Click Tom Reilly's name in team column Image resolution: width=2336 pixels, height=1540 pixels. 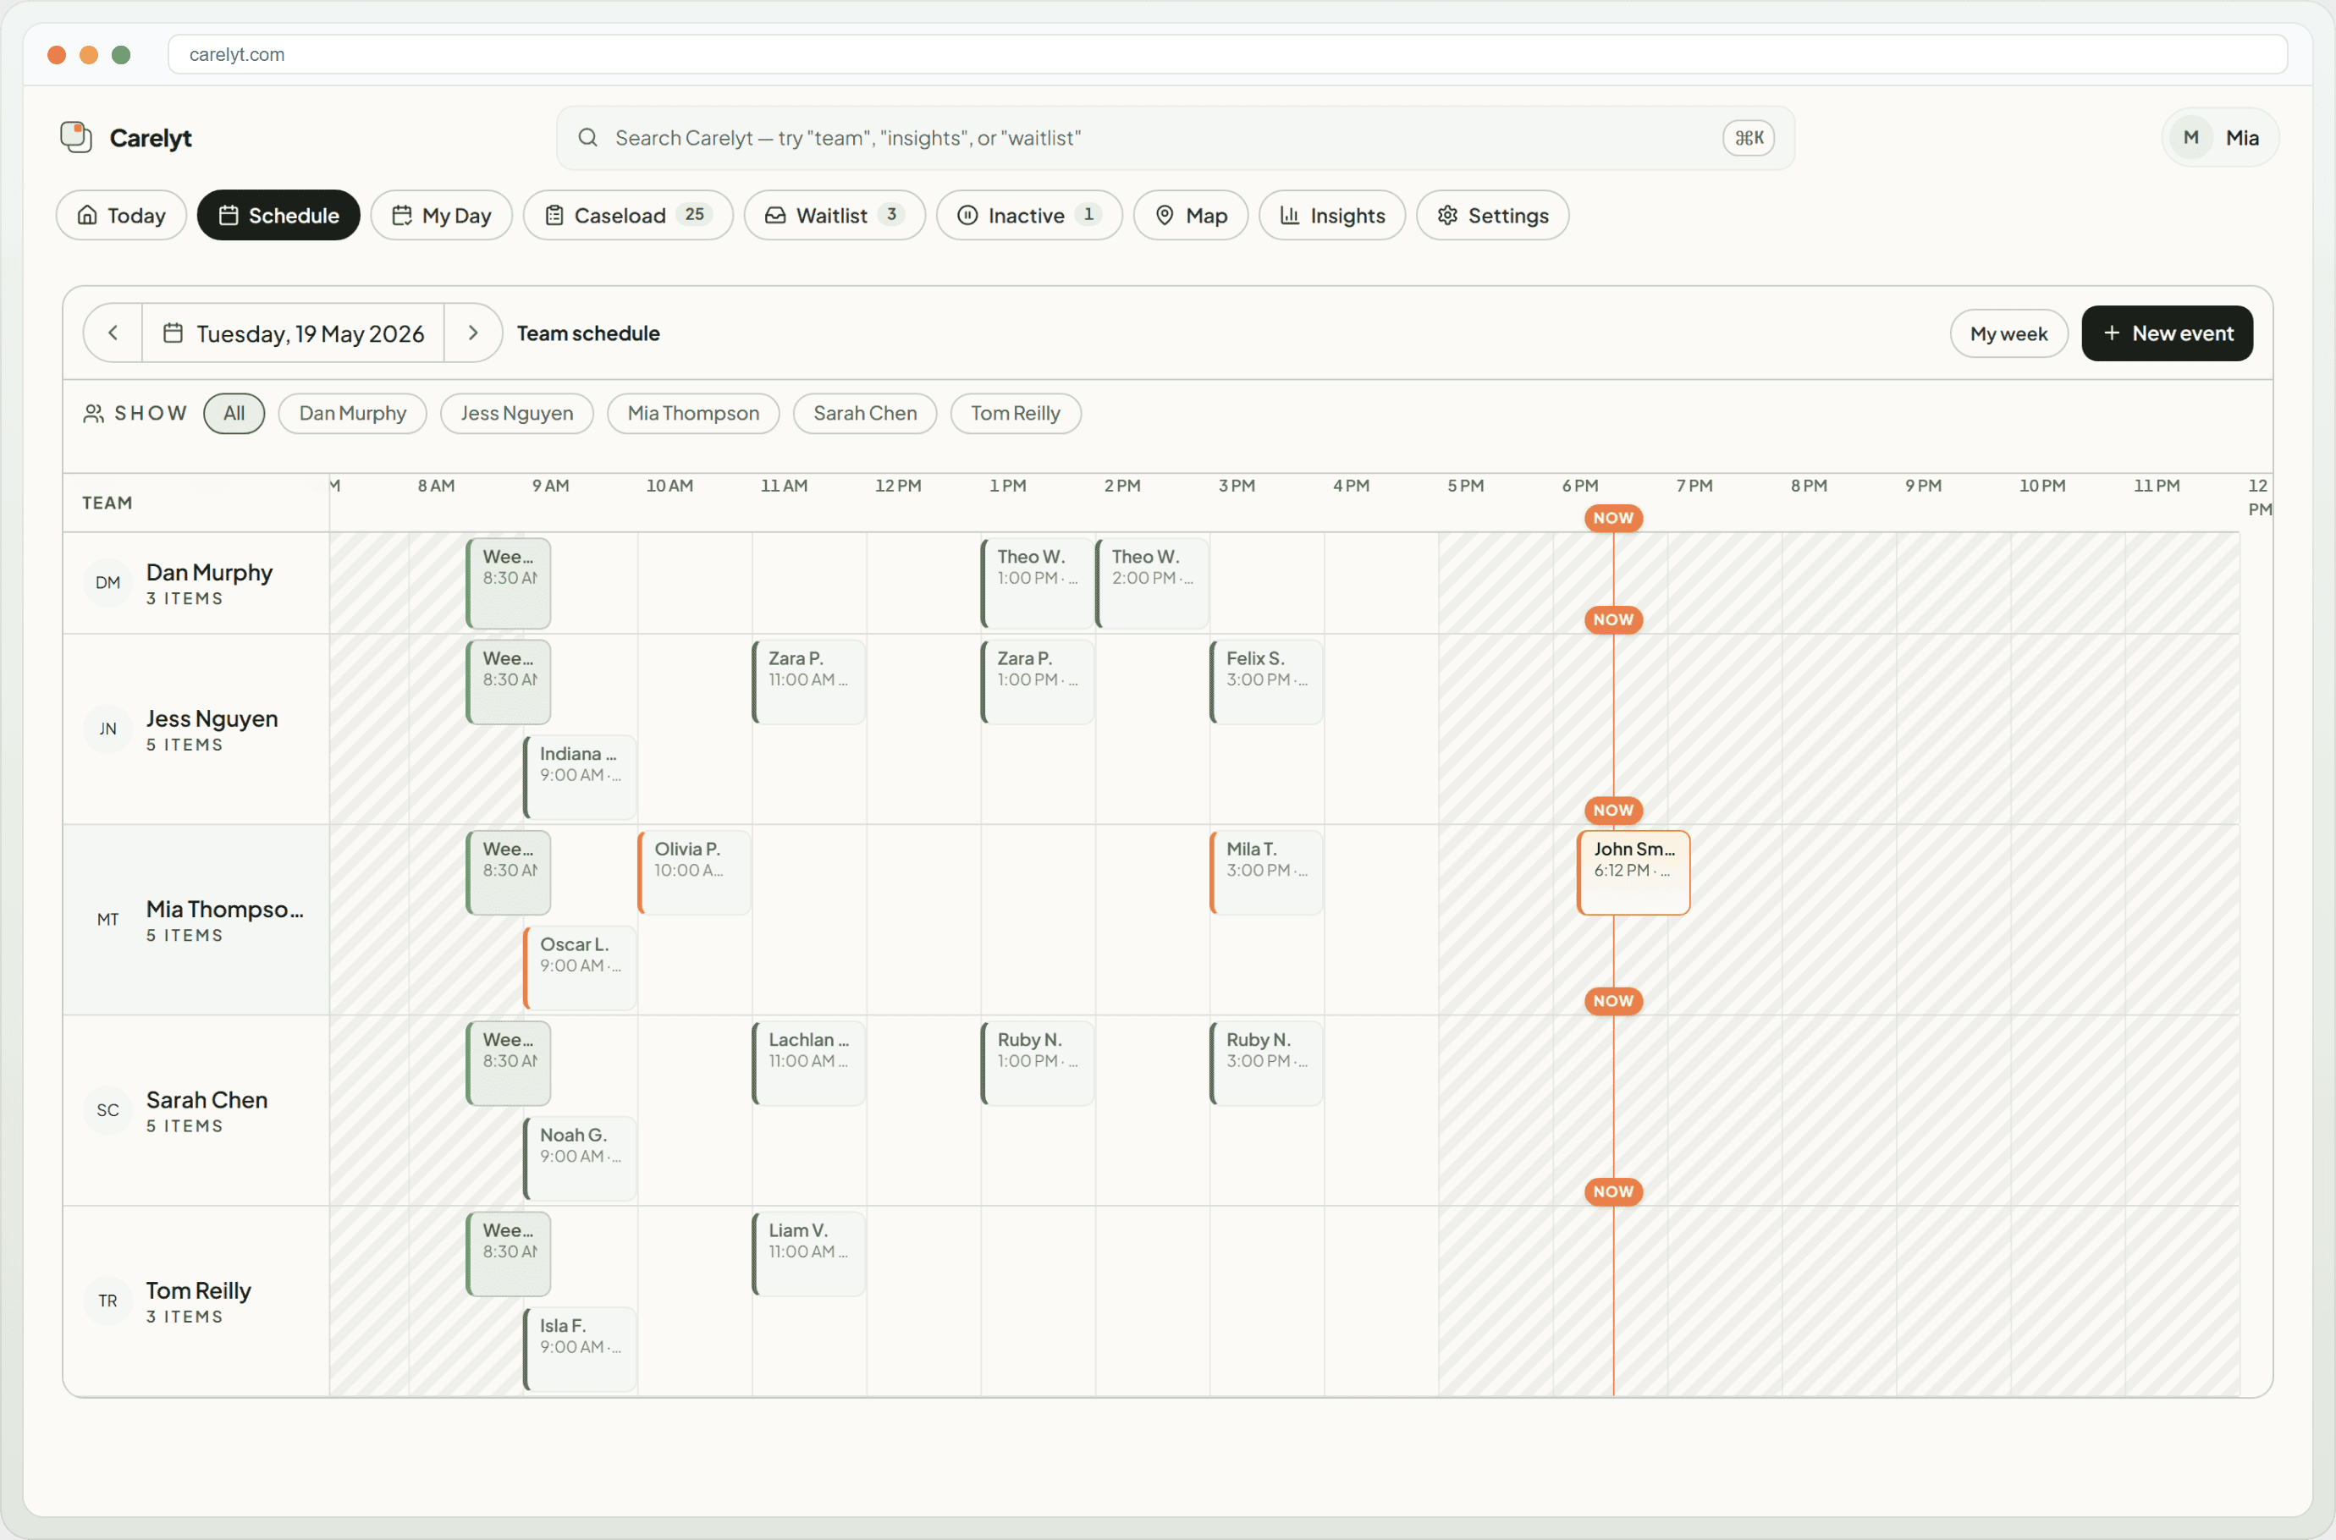pyautogui.click(x=198, y=1290)
